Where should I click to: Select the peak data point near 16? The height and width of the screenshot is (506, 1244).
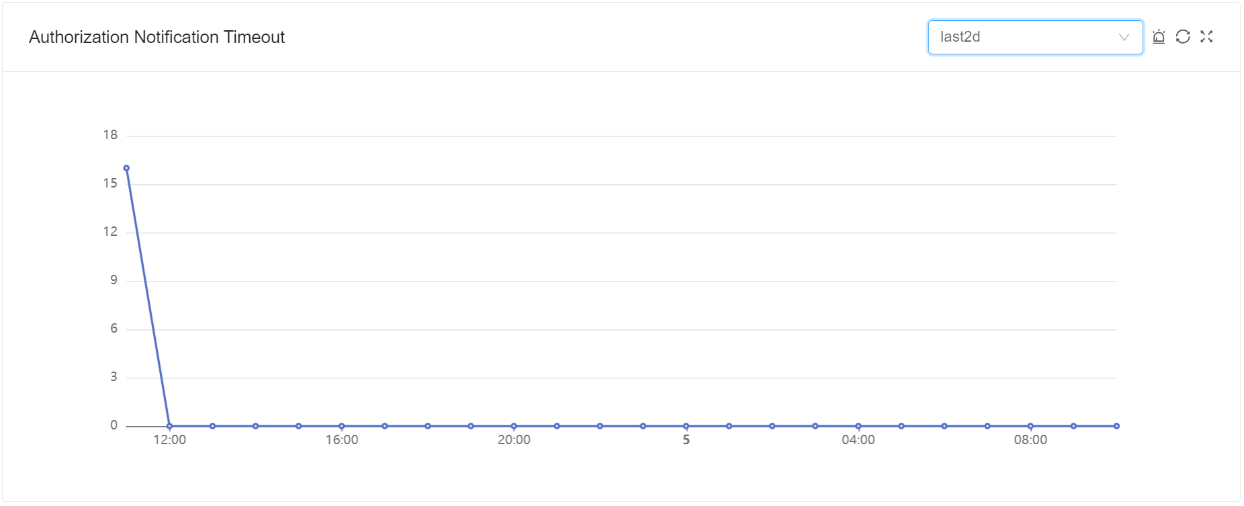point(126,168)
